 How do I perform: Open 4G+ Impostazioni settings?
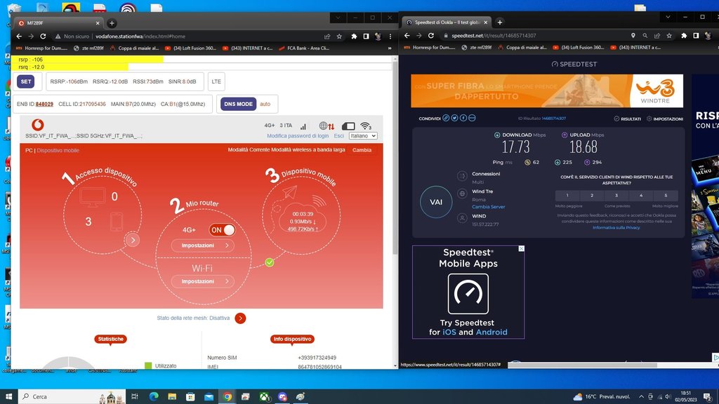(203, 245)
